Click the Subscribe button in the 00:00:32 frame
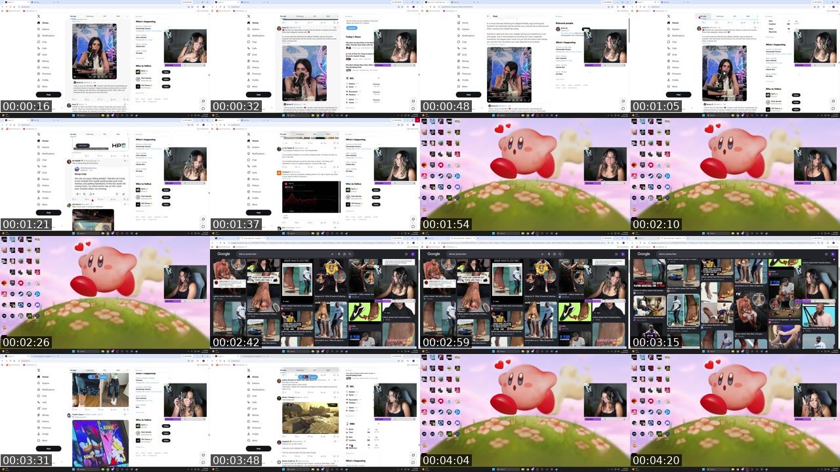The height and width of the screenshot is (472, 840). (x=352, y=28)
